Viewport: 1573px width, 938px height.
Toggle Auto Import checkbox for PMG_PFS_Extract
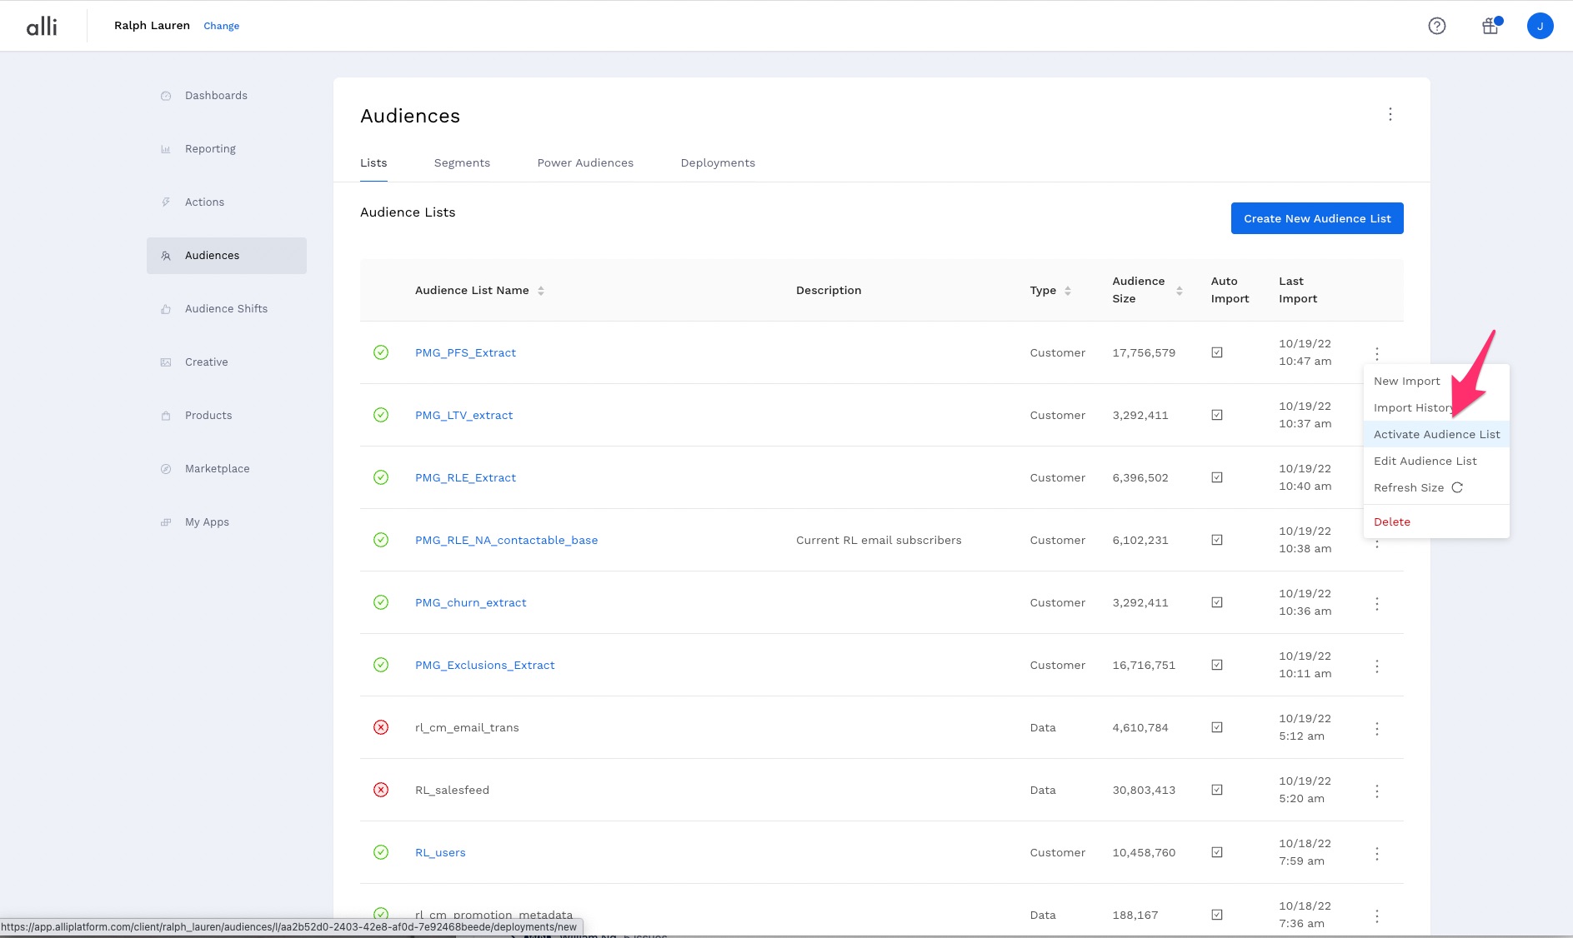pos(1217,352)
